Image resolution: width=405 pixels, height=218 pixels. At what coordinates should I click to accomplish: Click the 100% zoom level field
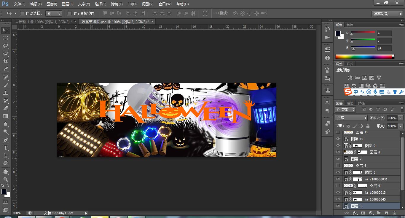[x=17, y=213]
